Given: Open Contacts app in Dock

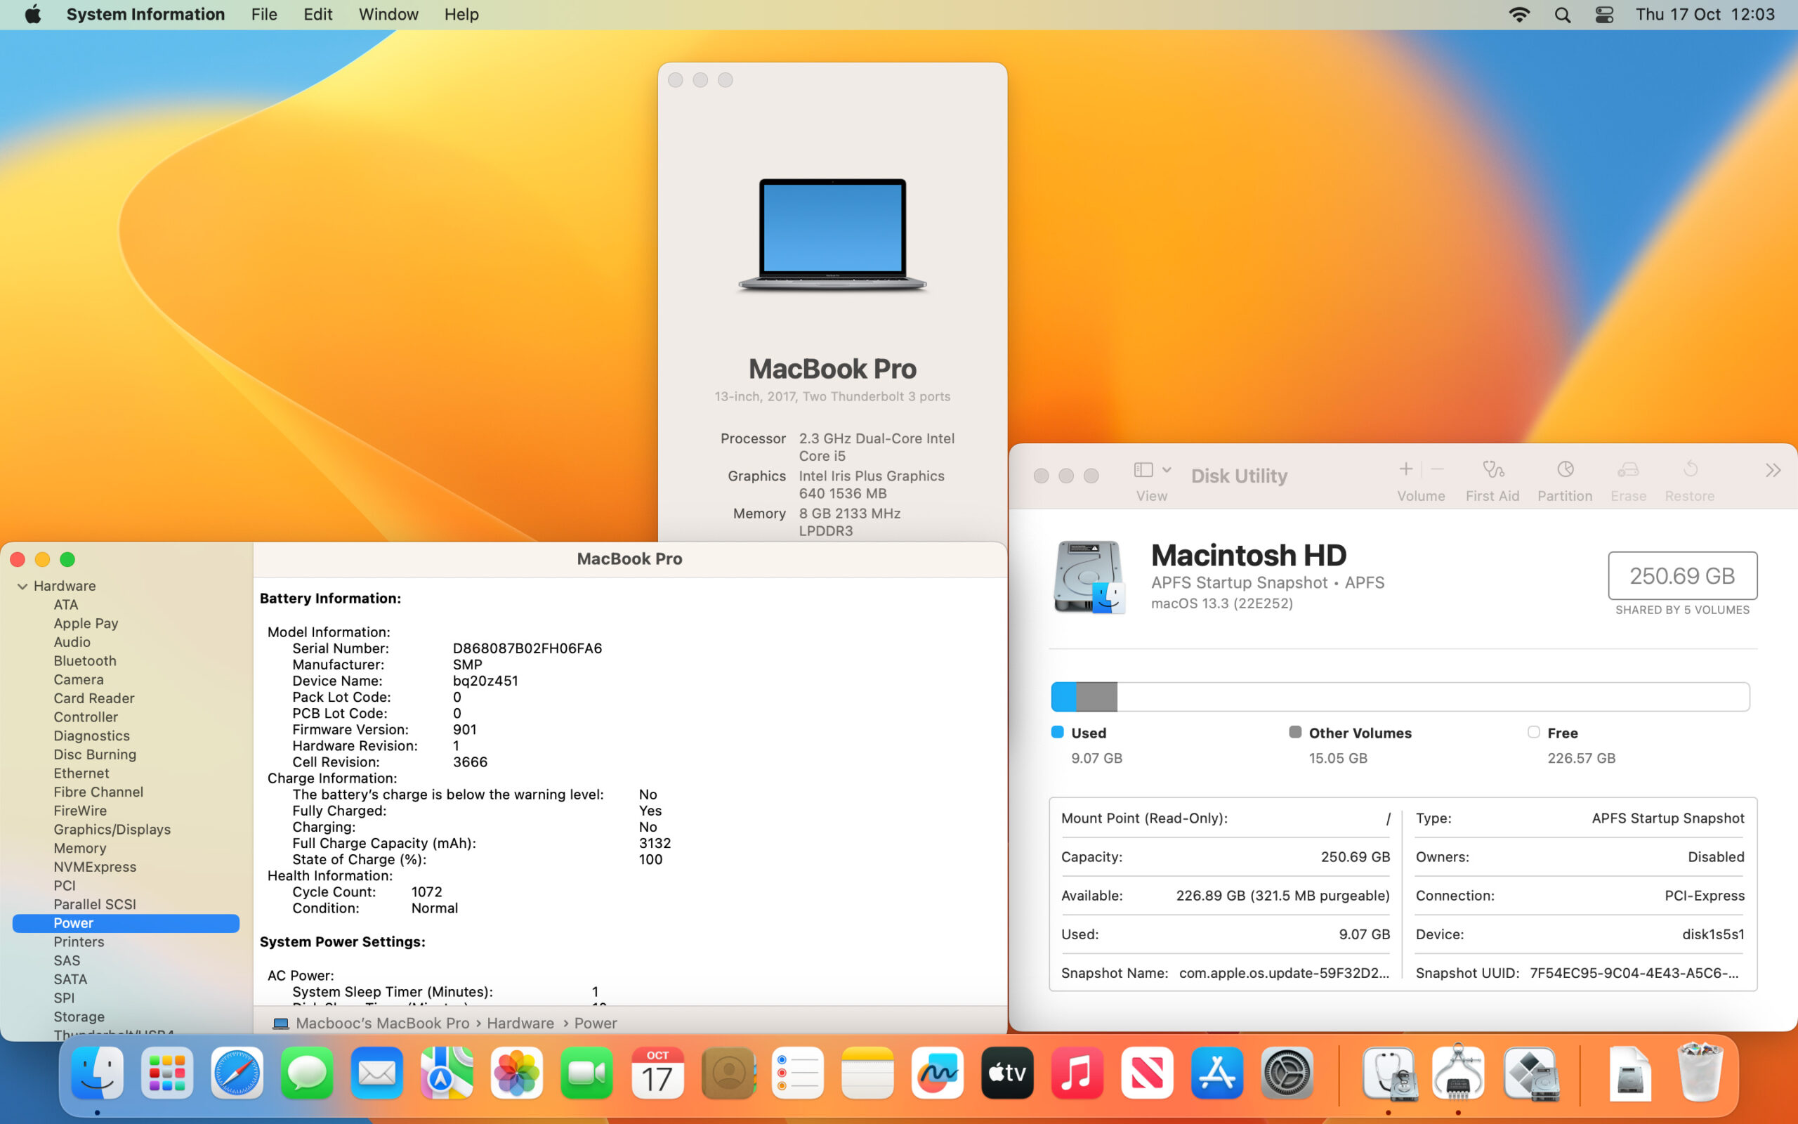Looking at the screenshot, I should [x=728, y=1073].
